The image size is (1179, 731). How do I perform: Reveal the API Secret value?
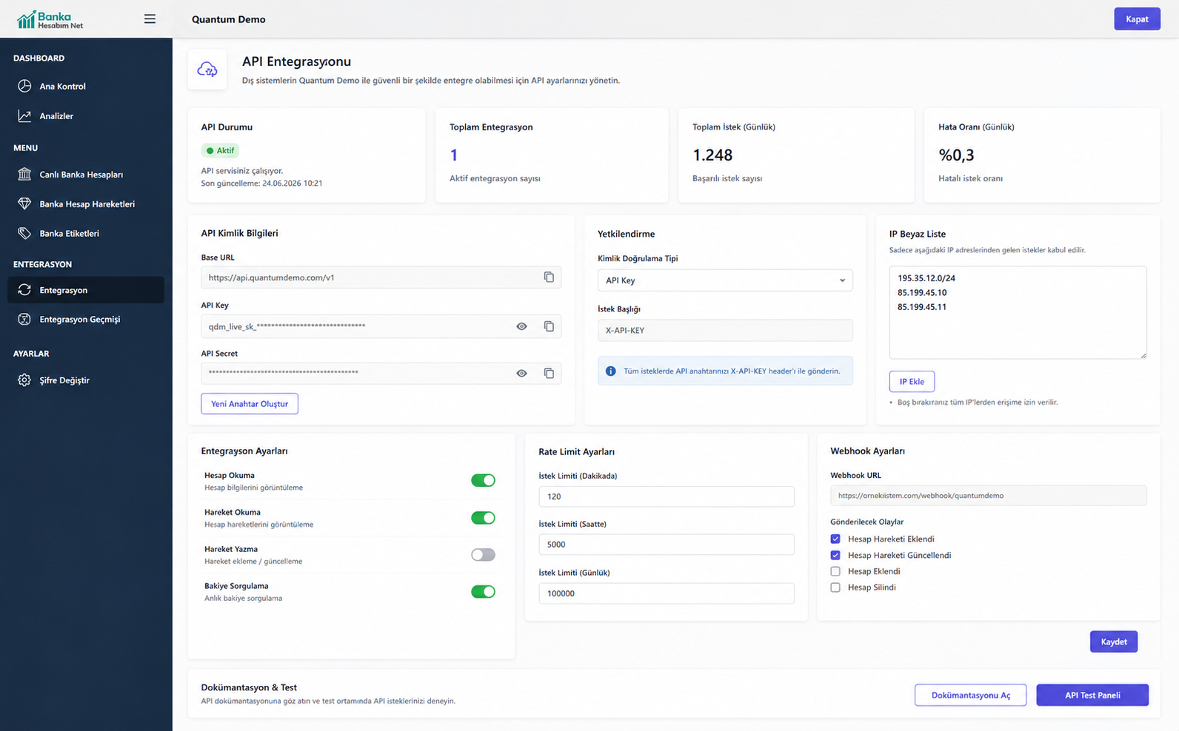(521, 373)
